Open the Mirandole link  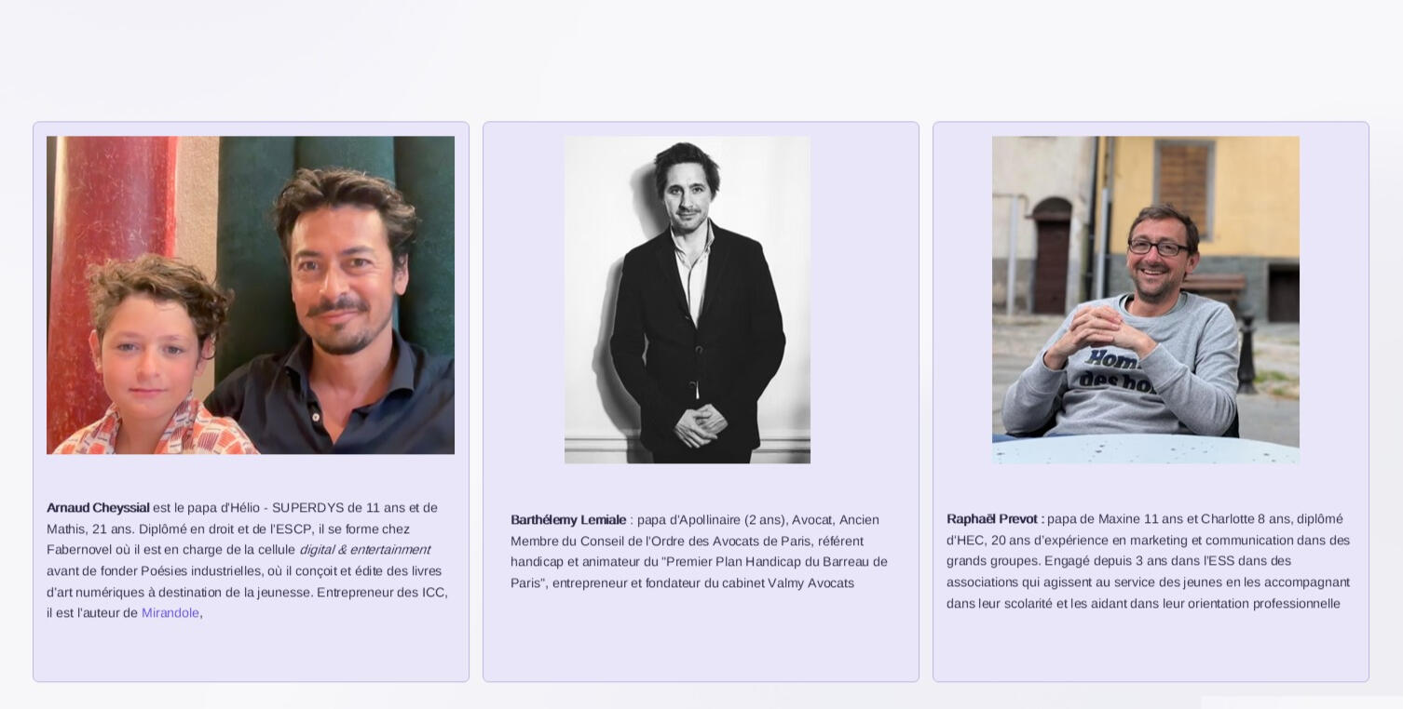pyautogui.click(x=170, y=613)
